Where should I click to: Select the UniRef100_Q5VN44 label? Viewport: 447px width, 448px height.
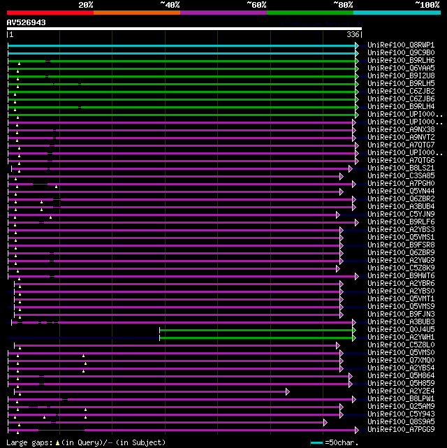[401, 191]
